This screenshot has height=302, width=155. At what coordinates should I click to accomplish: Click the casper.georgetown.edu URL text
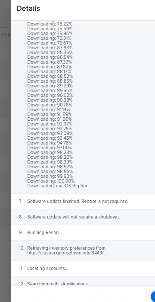[x=67, y=253]
